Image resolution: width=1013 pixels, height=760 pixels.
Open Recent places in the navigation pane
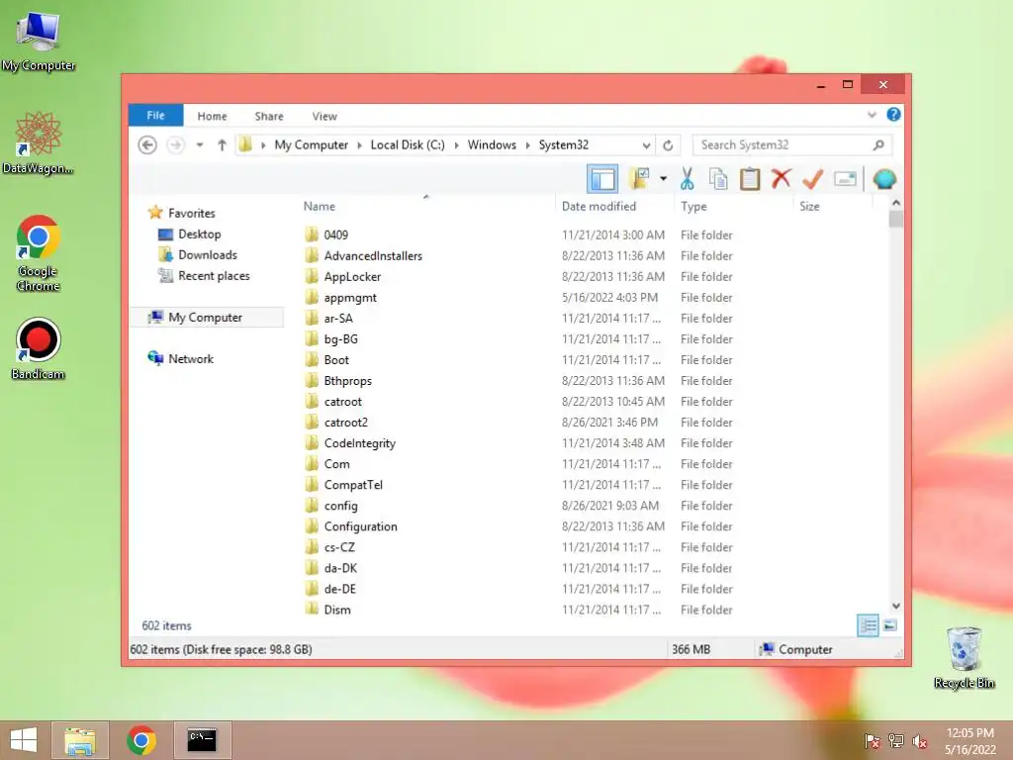click(214, 275)
